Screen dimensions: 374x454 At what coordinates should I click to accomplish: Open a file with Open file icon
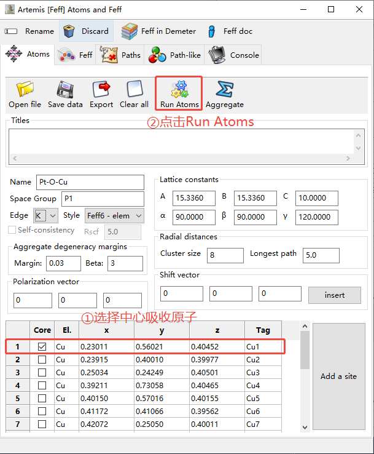point(25,90)
